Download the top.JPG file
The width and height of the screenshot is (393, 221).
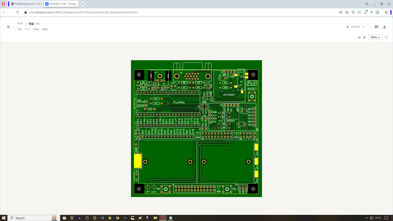[385, 27]
